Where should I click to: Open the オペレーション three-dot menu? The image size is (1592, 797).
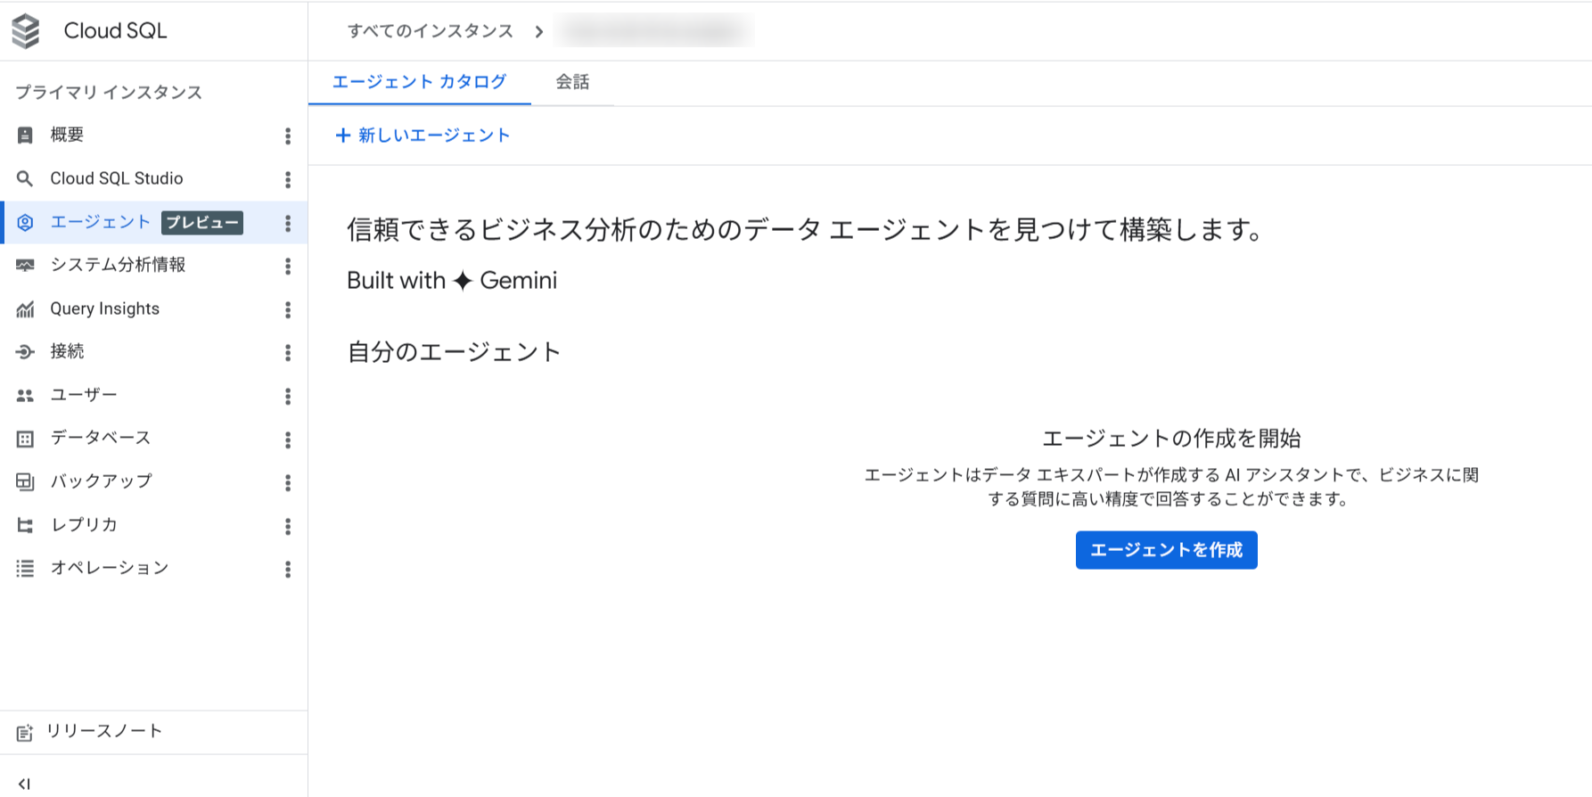click(288, 569)
